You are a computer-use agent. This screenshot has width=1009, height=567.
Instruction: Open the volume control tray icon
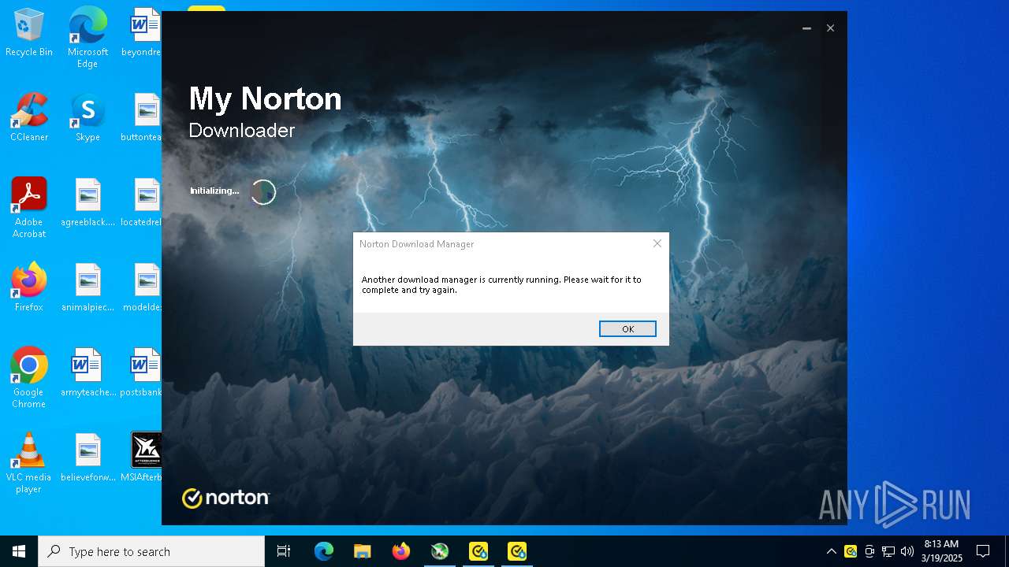tap(907, 551)
